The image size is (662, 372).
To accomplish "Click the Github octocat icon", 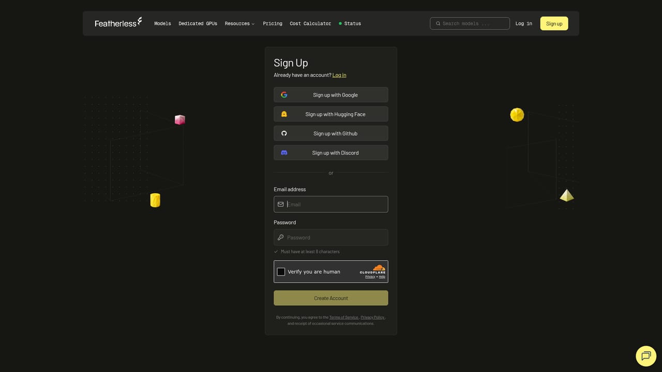I will coord(284,133).
